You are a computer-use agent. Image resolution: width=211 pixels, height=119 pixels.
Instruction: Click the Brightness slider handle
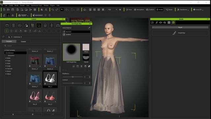click(x=73, y=77)
